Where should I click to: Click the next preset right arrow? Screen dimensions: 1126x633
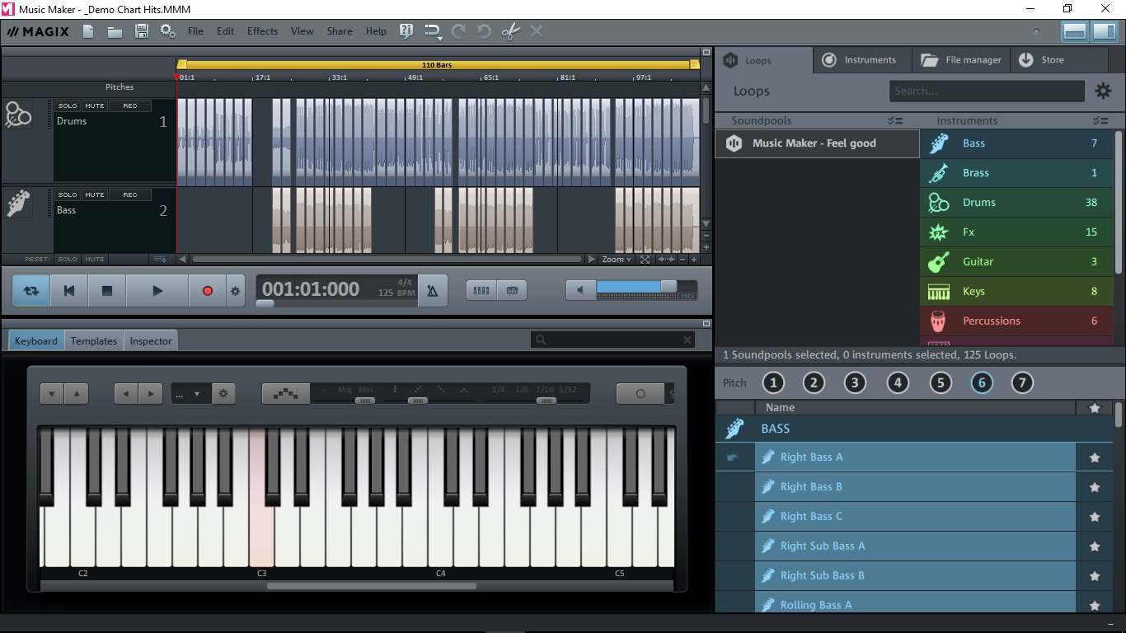pyautogui.click(x=151, y=394)
